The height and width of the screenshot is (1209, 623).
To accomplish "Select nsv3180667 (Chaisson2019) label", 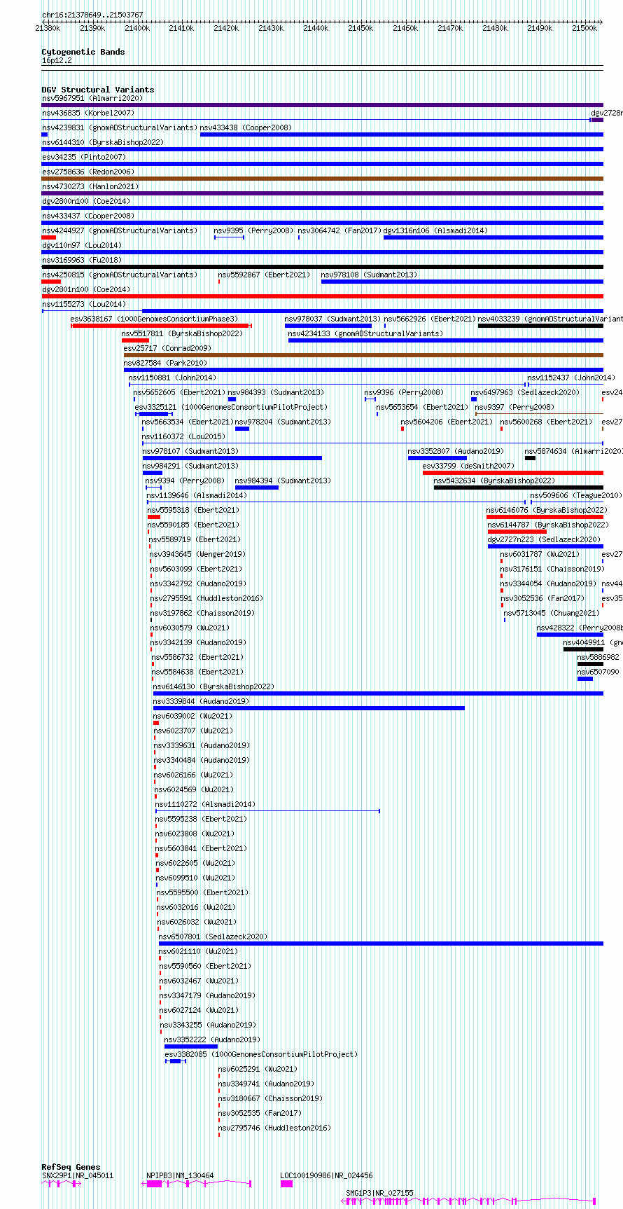I will pyautogui.click(x=270, y=1098).
